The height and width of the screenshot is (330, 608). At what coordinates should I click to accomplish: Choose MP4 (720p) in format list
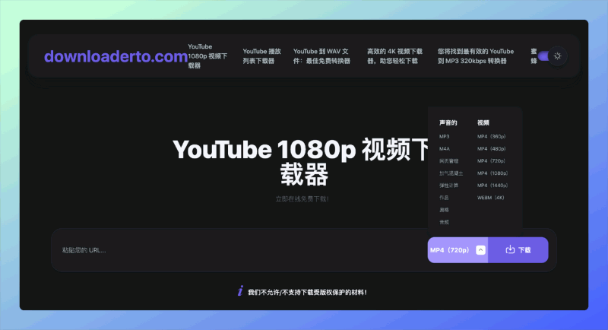coord(491,161)
